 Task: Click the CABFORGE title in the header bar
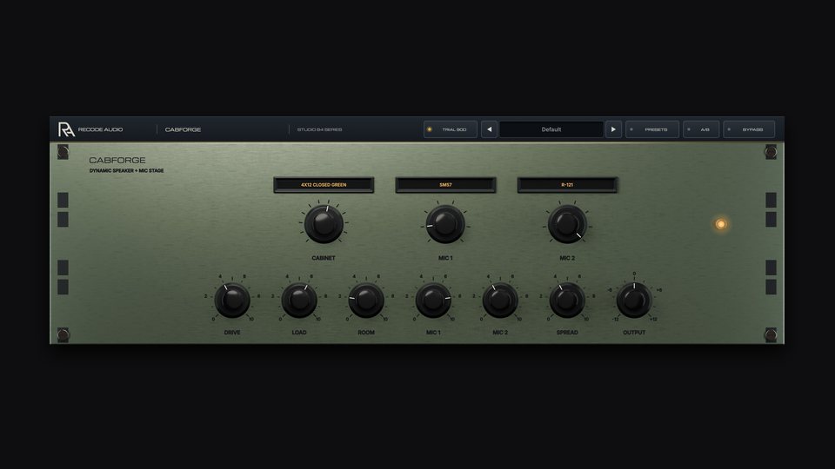[x=183, y=129]
